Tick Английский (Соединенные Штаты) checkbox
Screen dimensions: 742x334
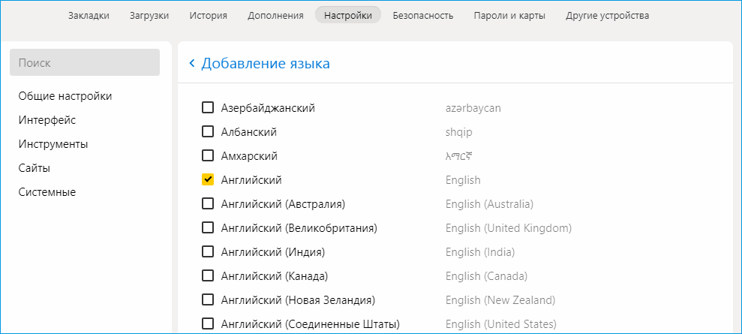[208, 324]
